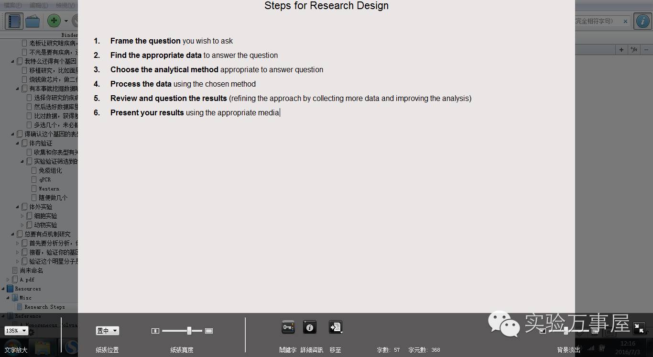
Task: Click the Collections folder icon in toolbar
Action: pos(33,21)
